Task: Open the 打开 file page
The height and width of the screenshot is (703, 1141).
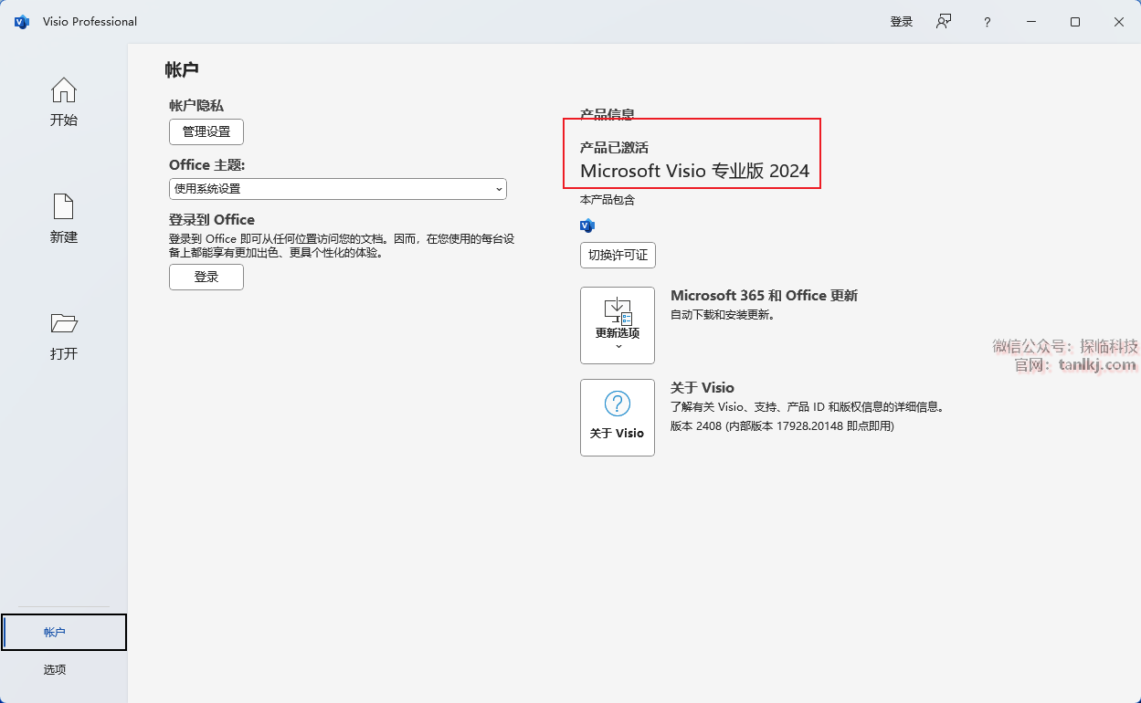Action: [64, 336]
